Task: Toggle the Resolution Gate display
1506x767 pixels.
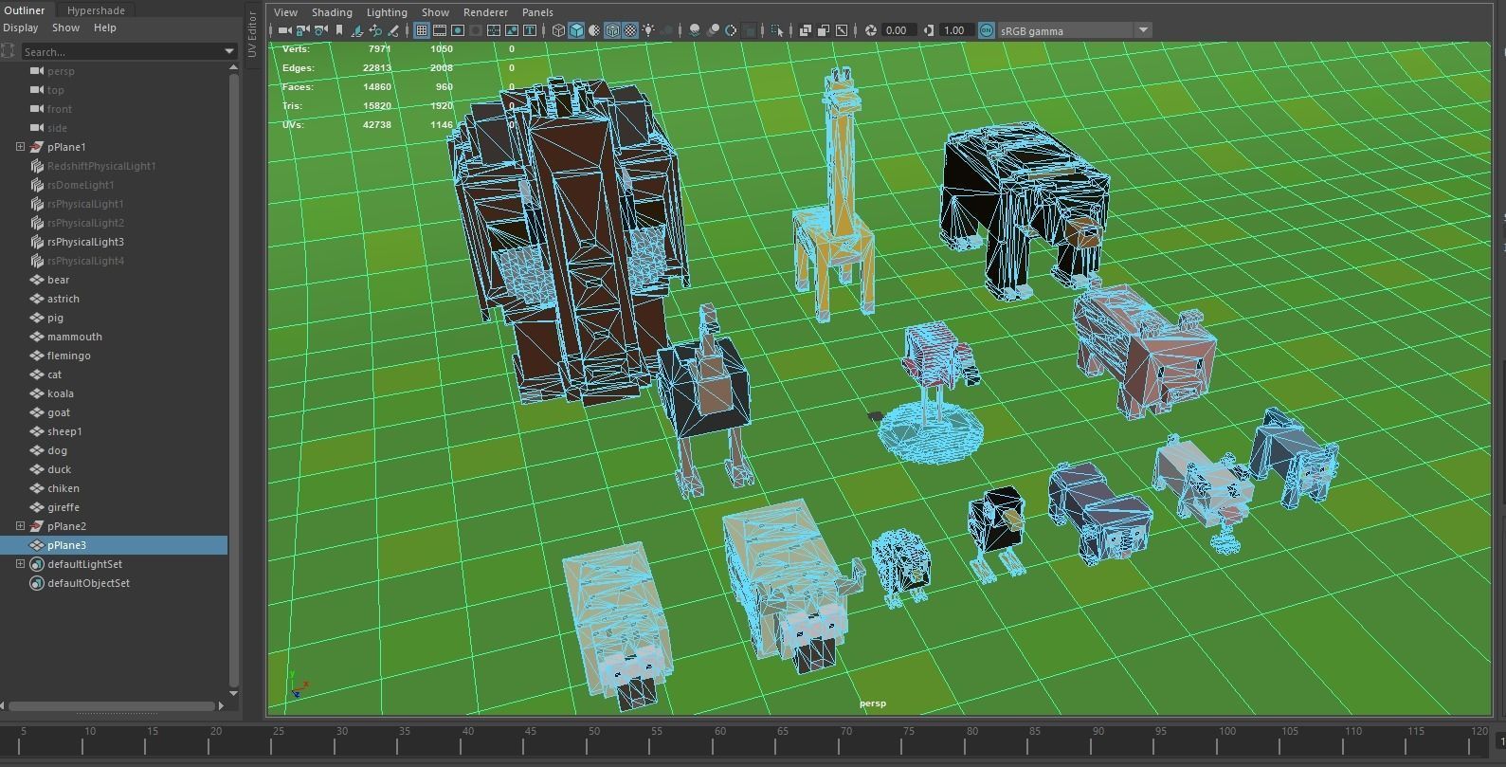Action: tap(458, 30)
